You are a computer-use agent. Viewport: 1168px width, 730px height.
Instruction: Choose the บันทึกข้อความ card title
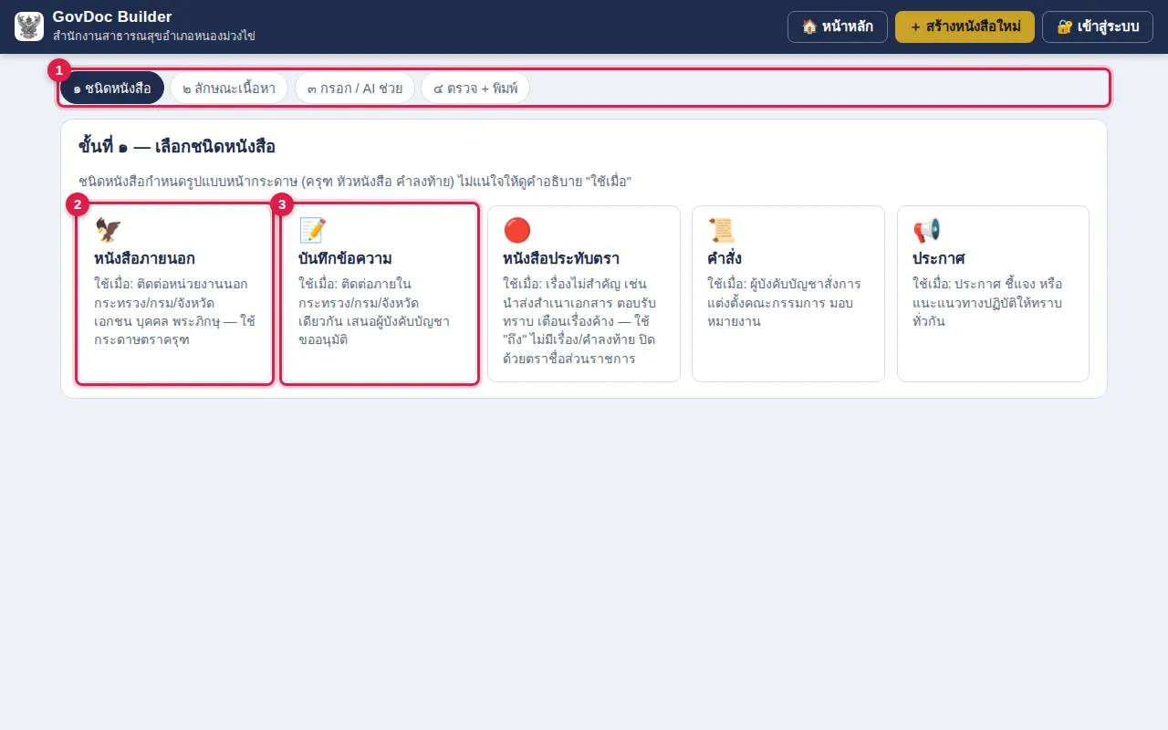tap(345, 258)
